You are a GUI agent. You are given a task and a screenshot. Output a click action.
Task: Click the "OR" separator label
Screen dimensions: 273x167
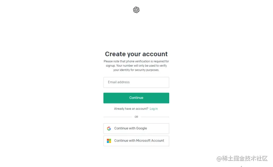click(x=136, y=117)
